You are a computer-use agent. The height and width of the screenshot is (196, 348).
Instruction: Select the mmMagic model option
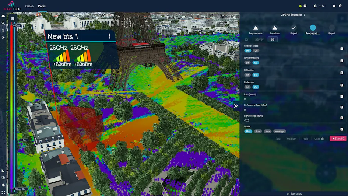click(x=280, y=132)
